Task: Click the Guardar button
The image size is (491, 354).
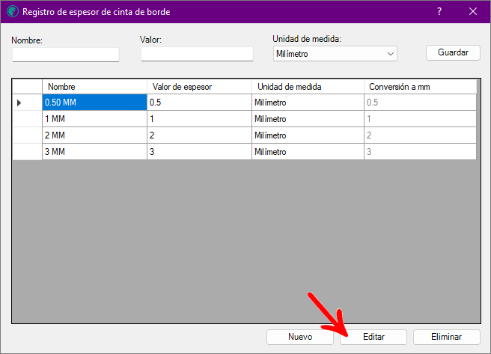Action: 453,52
